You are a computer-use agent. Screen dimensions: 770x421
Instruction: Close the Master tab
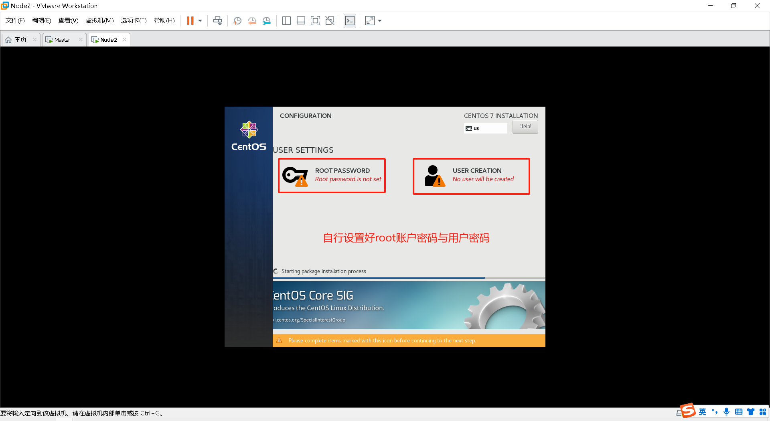click(x=81, y=39)
